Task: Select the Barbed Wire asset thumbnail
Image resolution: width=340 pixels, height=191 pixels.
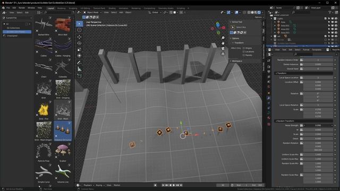Action: pos(44,26)
